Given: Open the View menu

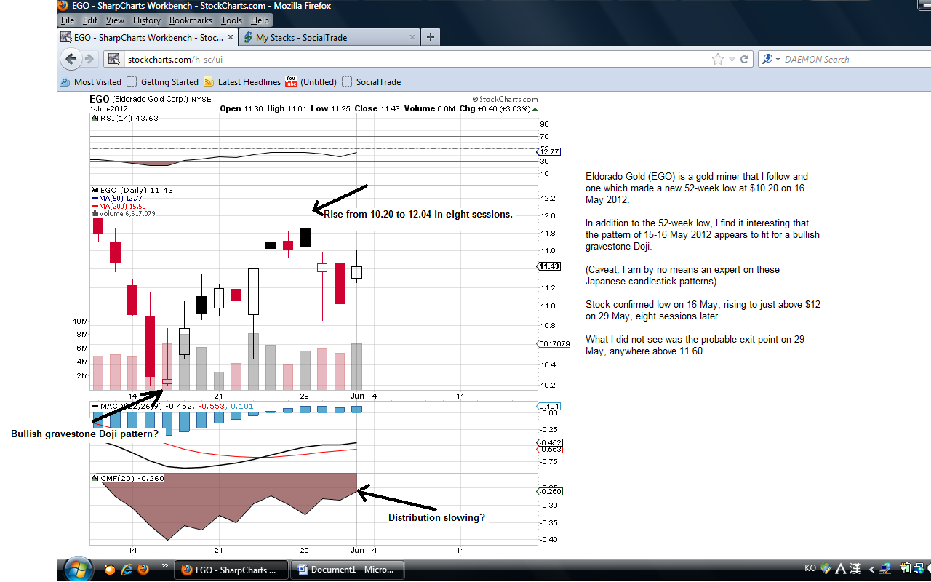Looking at the screenshot, I should [115, 20].
